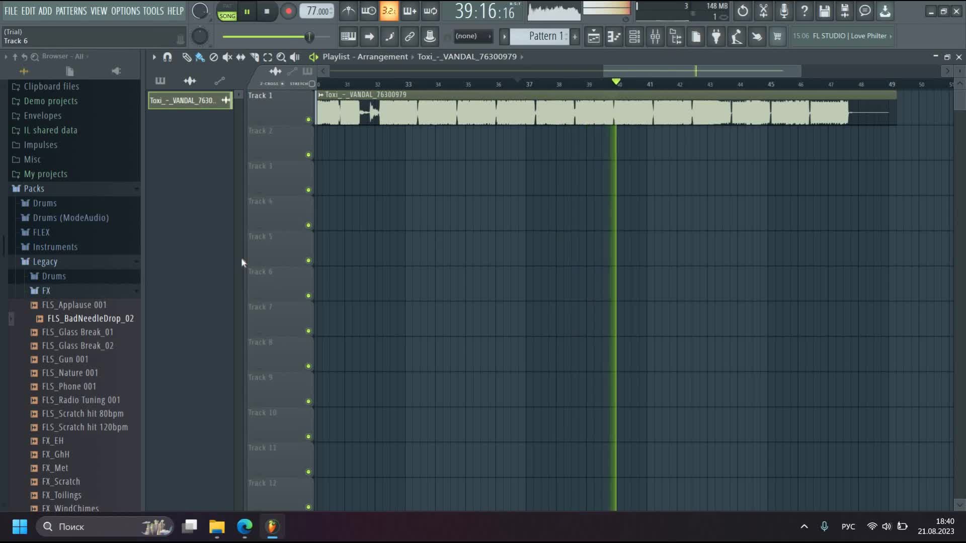
Task: Open the Pattern 1 selector dropdown
Action: click(543, 36)
